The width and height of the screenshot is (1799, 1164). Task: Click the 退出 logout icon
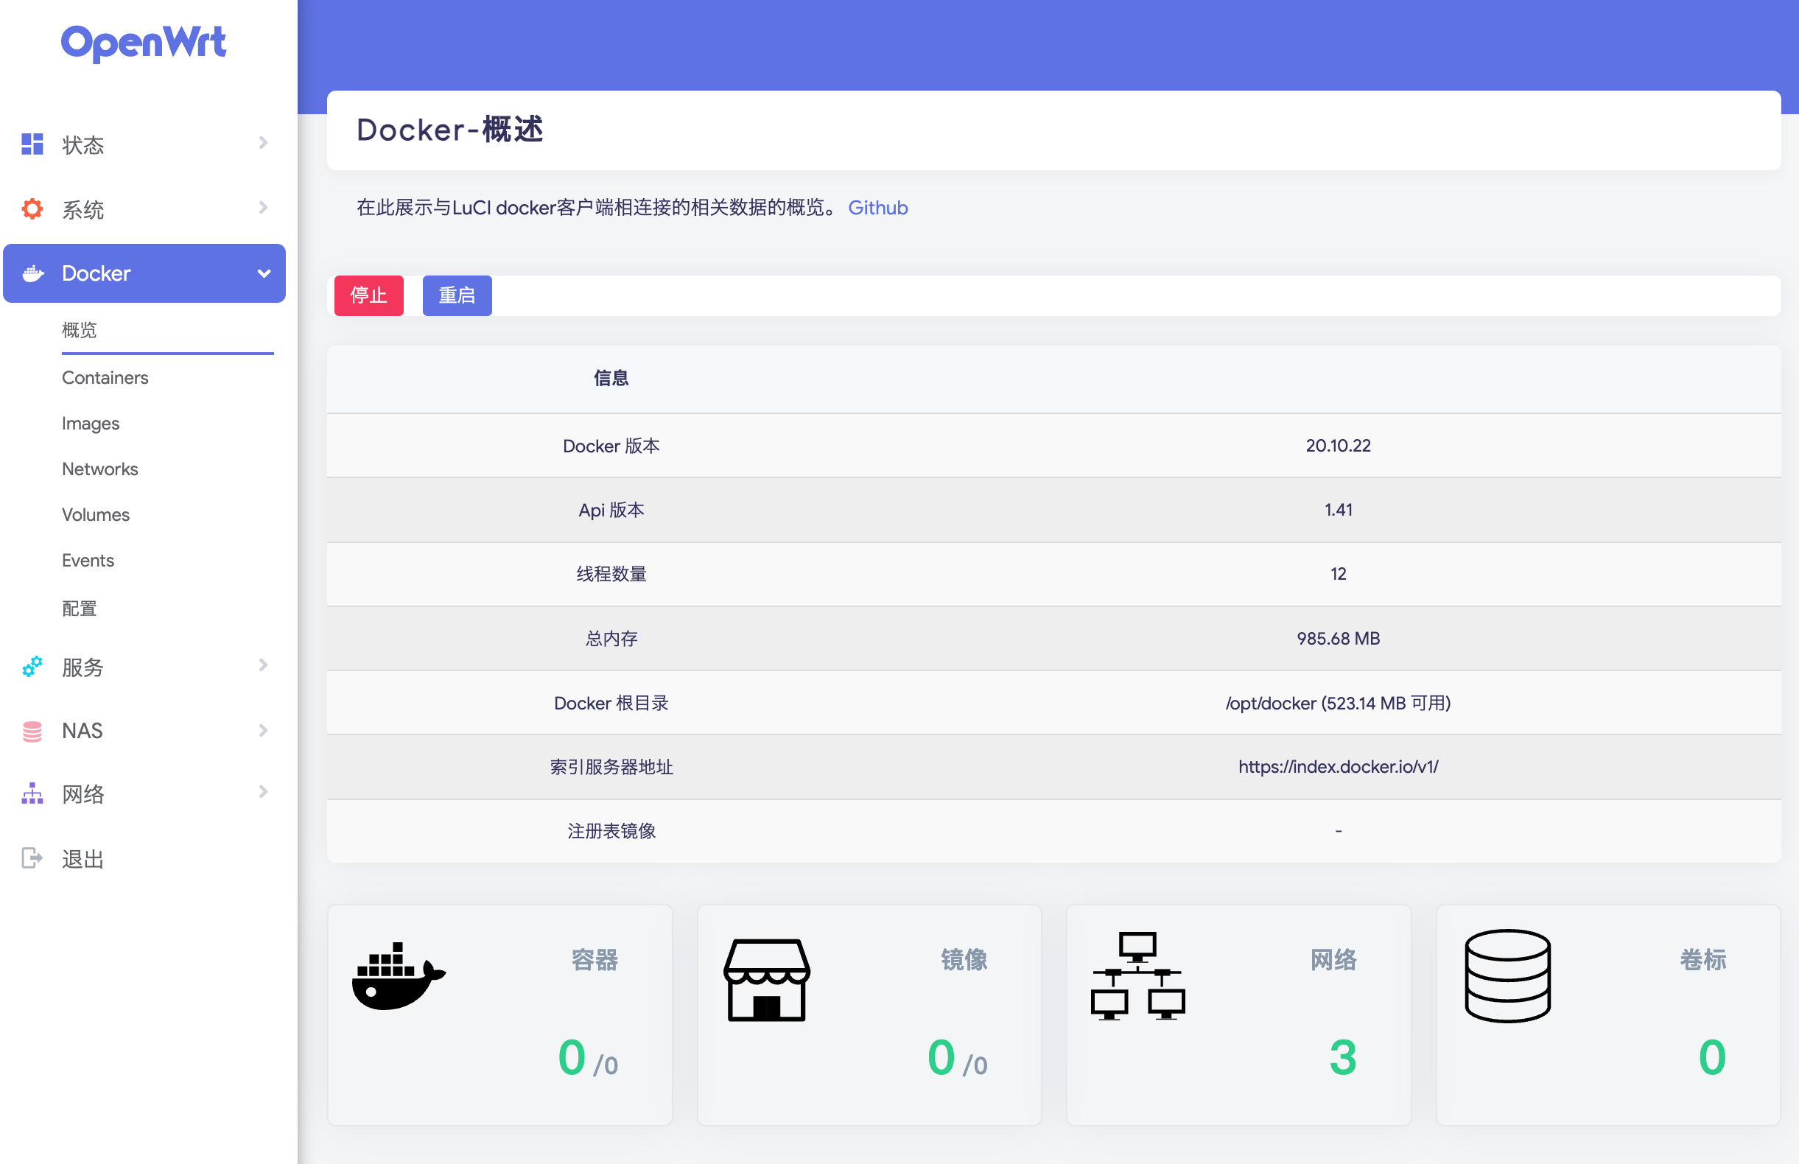(x=32, y=858)
